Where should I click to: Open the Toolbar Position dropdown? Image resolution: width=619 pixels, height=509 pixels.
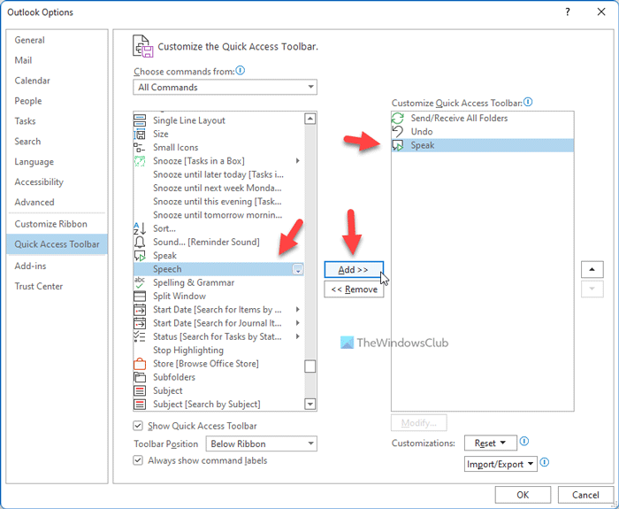coord(262,443)
